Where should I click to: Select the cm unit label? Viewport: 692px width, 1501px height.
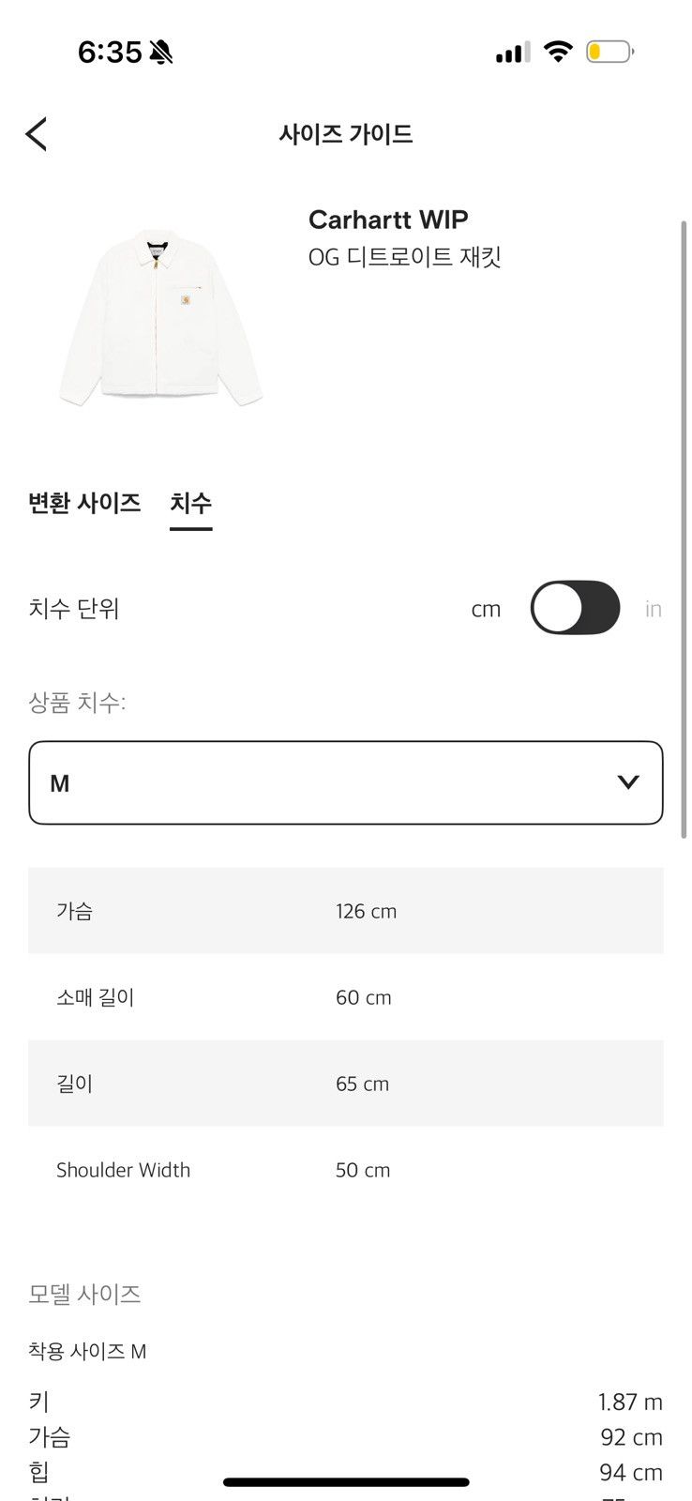(486, 609)
